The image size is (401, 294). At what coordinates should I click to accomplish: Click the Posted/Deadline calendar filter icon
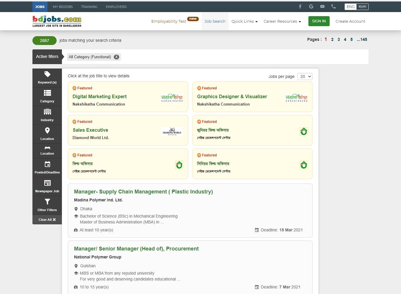tap(47, 164)
